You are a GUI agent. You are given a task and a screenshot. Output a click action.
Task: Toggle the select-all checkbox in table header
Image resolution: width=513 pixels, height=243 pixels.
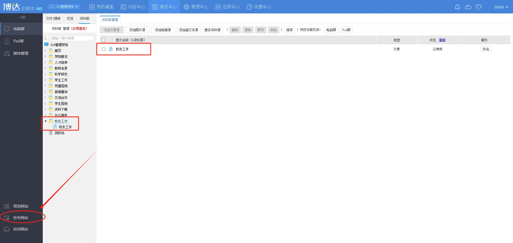(x=104, y=40)
